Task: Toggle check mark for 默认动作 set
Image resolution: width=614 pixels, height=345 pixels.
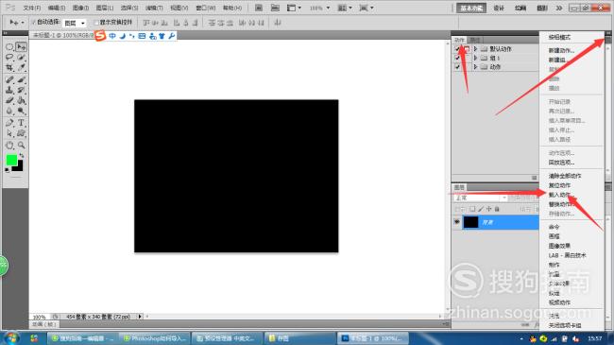Action: (x=457, y=48)
